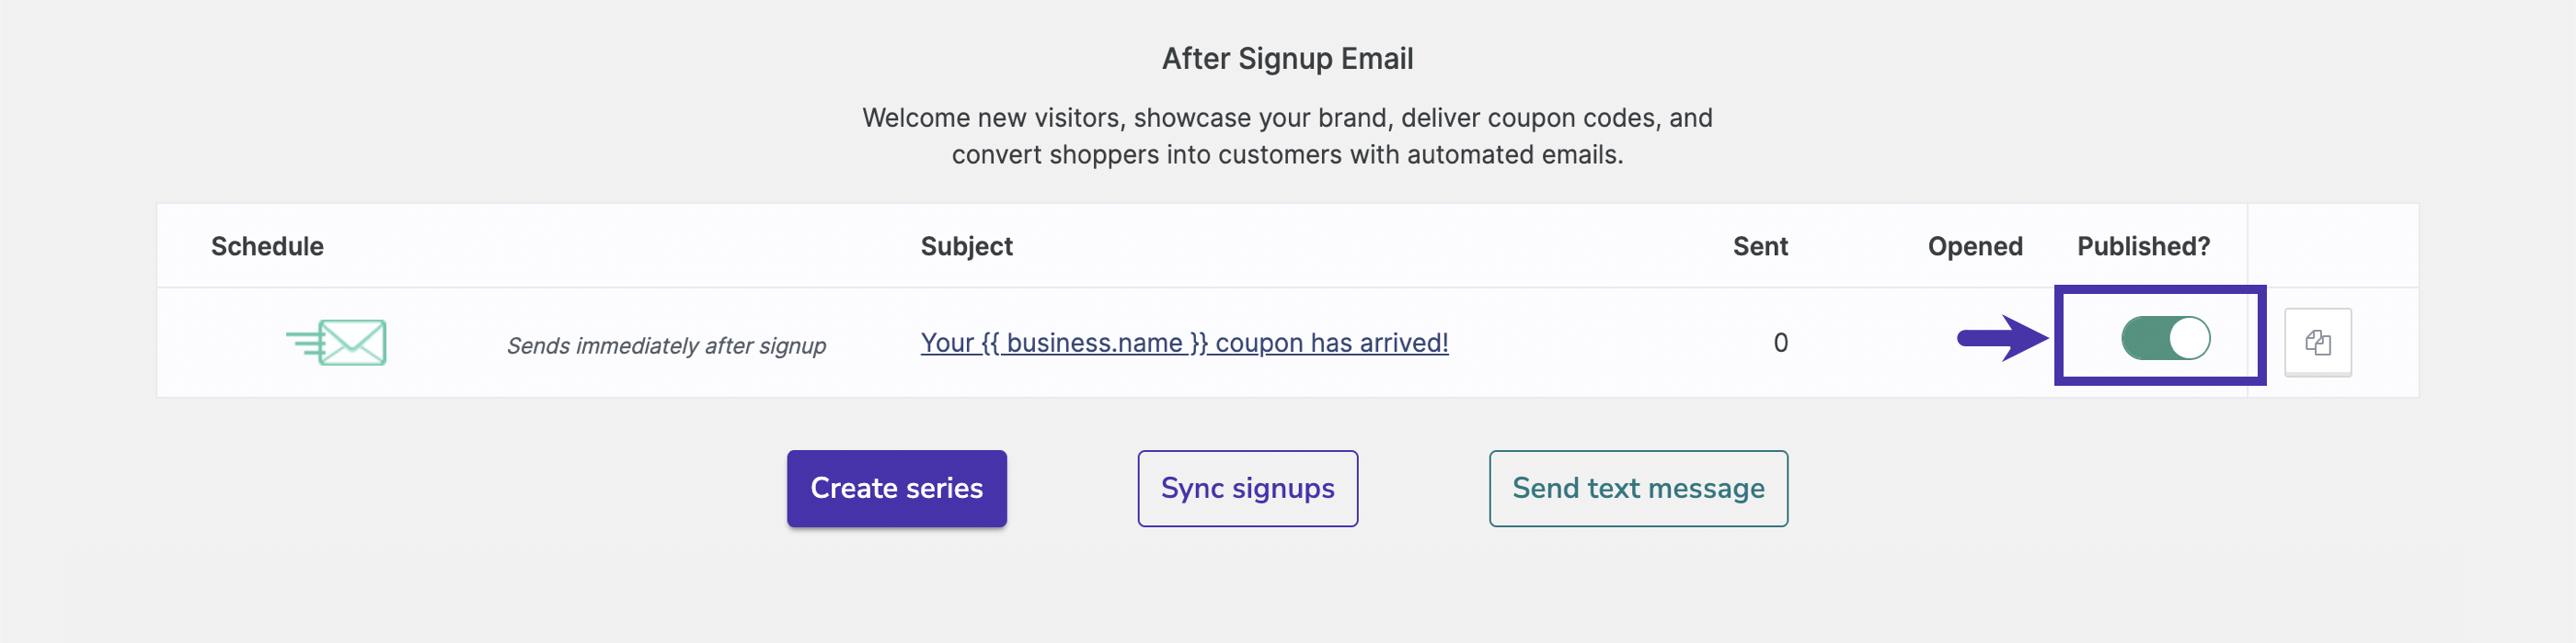Choose Send text message button
This screenshot has width=2576, height=643.
click(x=1637, y=489)
